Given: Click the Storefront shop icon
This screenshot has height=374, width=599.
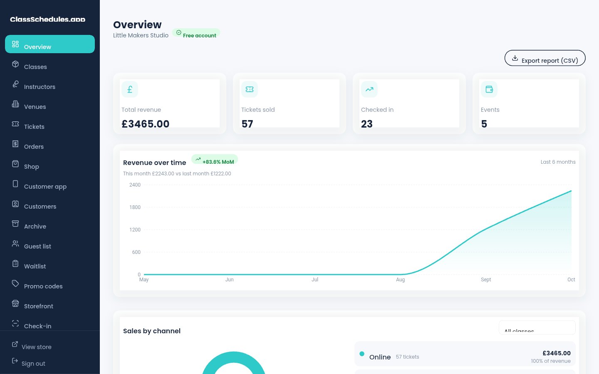Looking at the screenshot, I should pyautogui.click(x=15, y=303).
